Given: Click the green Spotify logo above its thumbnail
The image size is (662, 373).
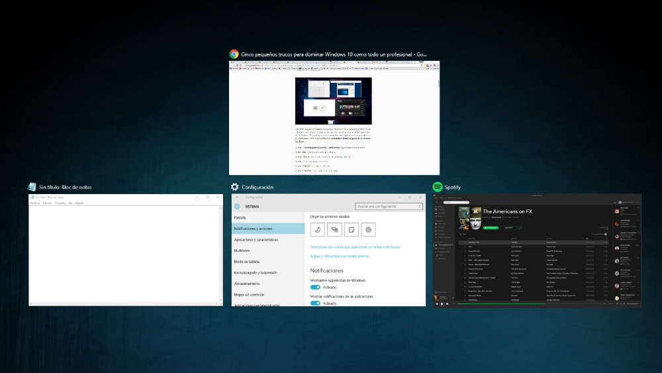Looking at the screenshot, I should [x=438, y=187].
